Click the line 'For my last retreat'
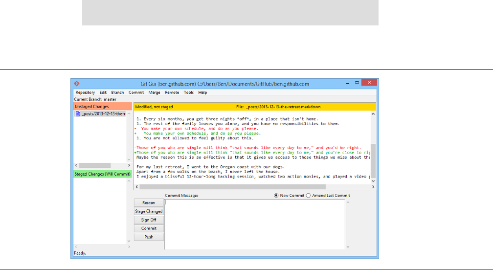 [x=211, y=167]
